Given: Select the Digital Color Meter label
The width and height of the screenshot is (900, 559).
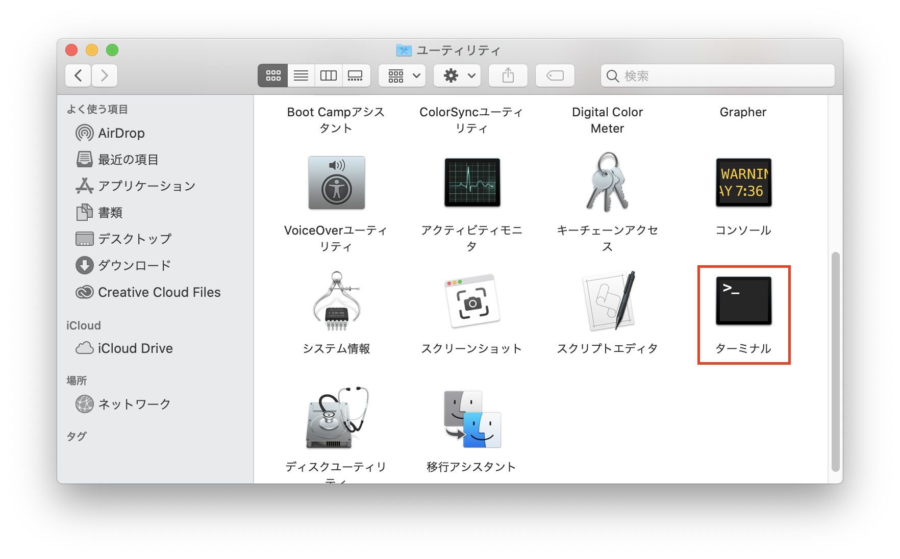Looking at the screenshot, I should pyautogui.click(x=607, y=120).
